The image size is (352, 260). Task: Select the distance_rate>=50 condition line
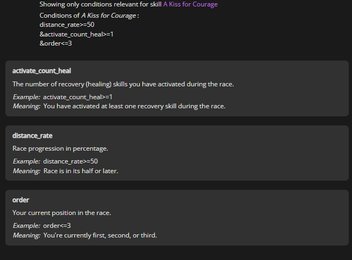(67, 25)
